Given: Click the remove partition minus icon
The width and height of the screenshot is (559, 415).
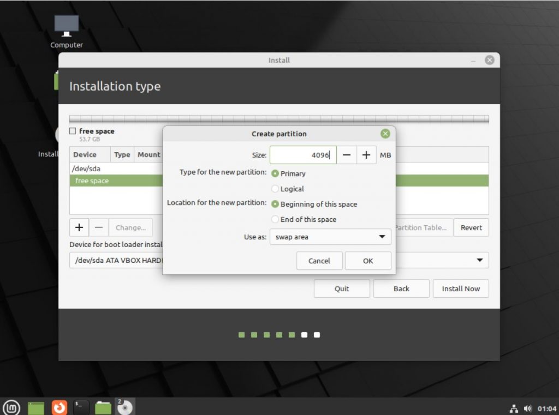Looking at the screenshot, I should pyautogui.click(x=99, y=227).
